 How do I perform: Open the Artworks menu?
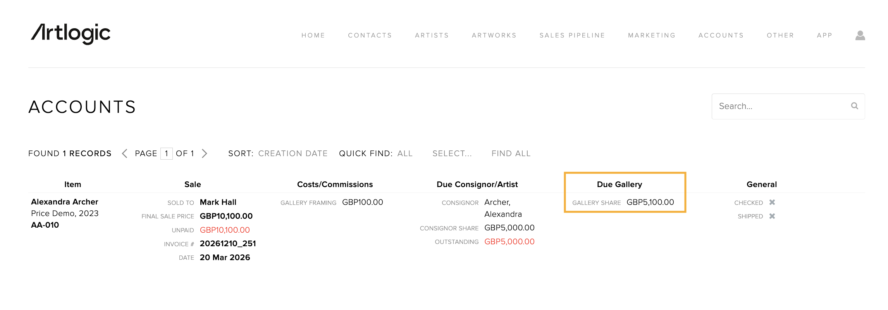coord(494,36)
